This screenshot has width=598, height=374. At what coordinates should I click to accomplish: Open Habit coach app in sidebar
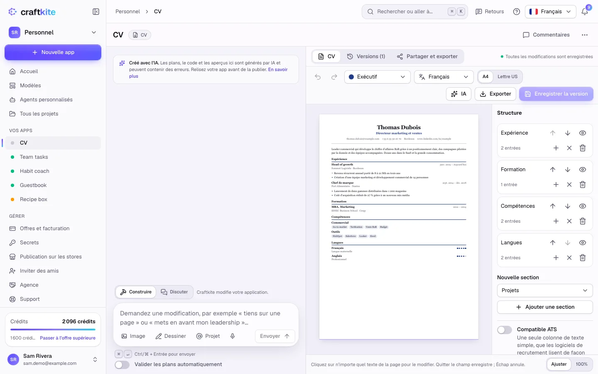click(53, 171)
